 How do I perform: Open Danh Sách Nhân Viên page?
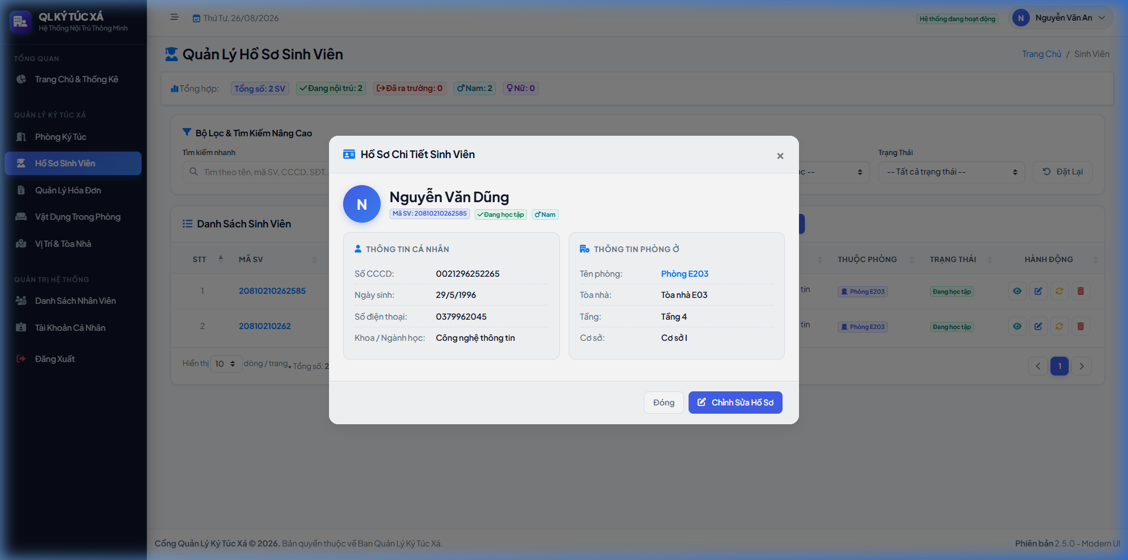coord(73,301)
